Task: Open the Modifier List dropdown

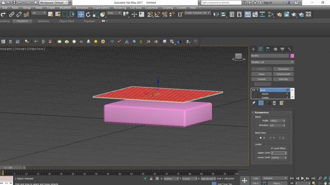Action: [x=272, y=62]
